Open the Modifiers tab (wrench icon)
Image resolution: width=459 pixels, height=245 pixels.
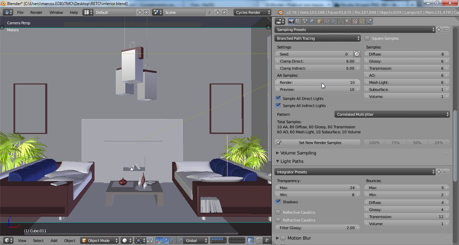click(334, 21)
